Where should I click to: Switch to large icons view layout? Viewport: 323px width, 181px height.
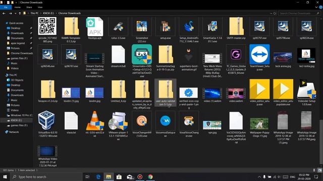pos(319,170)
